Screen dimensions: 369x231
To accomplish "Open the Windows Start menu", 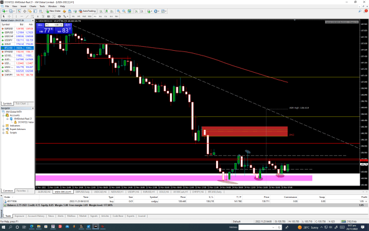I will click(4, 227).
